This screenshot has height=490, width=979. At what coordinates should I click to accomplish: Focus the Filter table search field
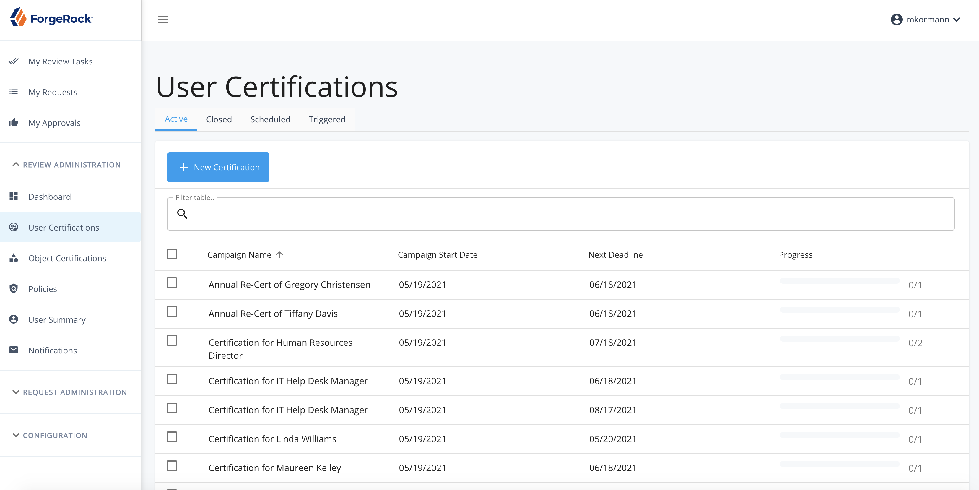click(x=561, y=214)
